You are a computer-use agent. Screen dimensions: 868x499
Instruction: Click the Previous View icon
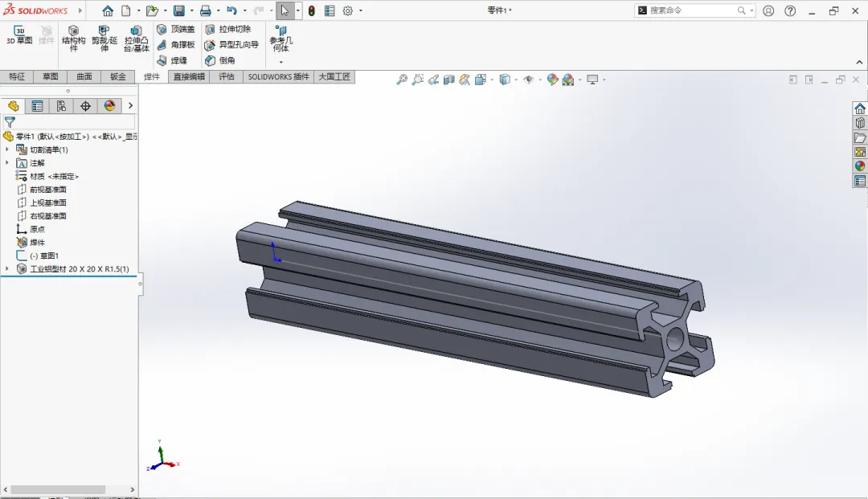[x=433, y=80]
